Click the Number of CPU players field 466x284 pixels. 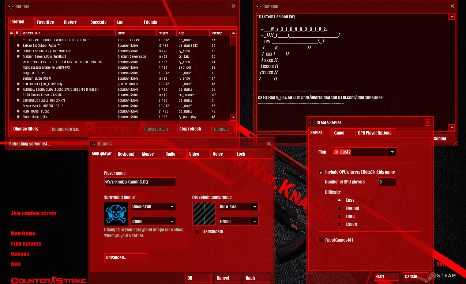point(387,182)
